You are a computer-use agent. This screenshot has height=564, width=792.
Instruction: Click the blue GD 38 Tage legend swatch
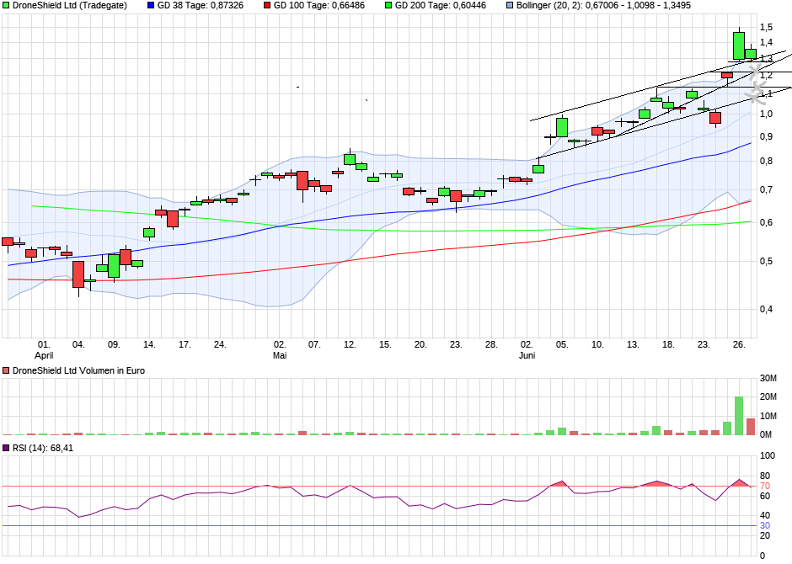click(x=151, y=6)
